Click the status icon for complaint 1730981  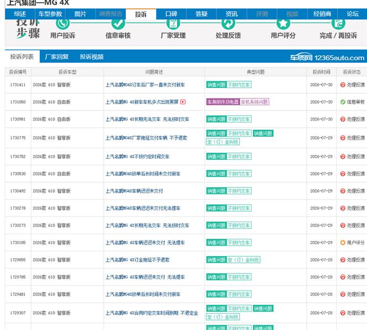pos(343,119)
